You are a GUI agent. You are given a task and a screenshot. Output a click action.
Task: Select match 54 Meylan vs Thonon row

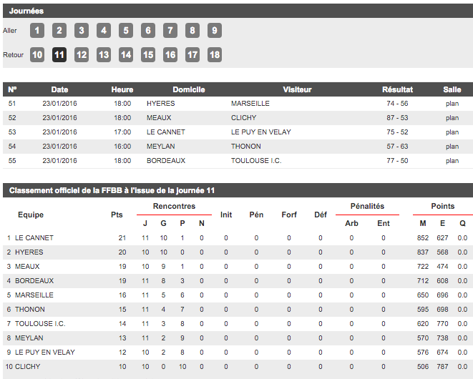(236, 147)
